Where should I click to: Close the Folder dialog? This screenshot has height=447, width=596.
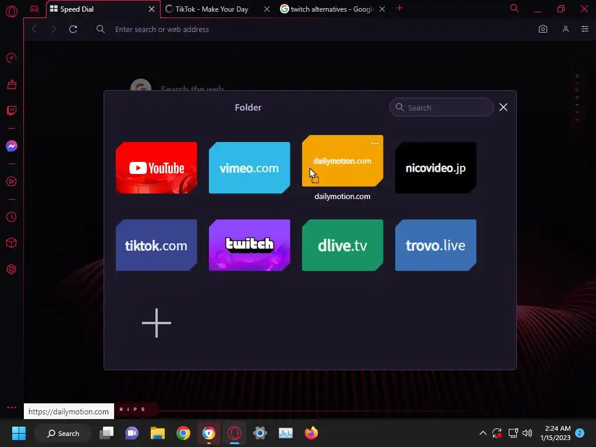coord(503,107)
